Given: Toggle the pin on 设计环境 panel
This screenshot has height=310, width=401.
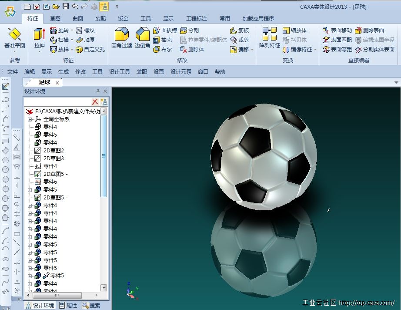Looking at the screenshot, I should [98, 91].
